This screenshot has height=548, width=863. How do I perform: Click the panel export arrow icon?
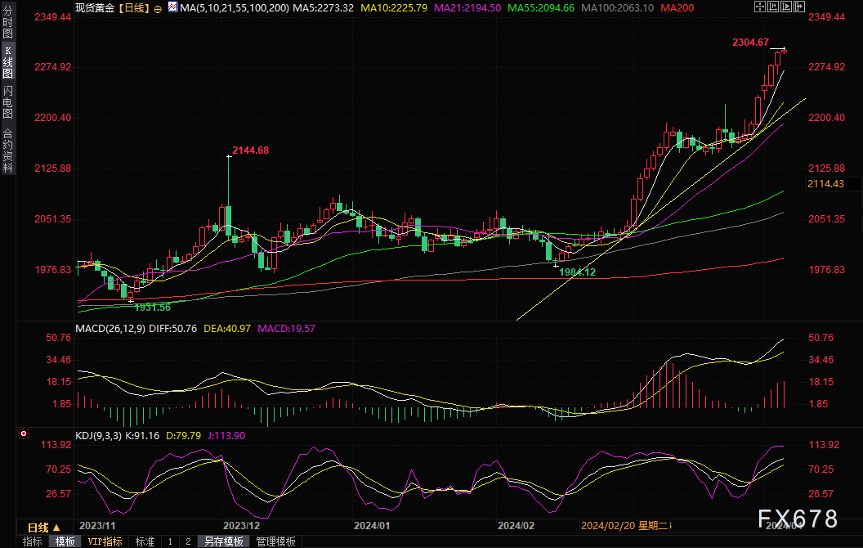[x=799, y=7]
